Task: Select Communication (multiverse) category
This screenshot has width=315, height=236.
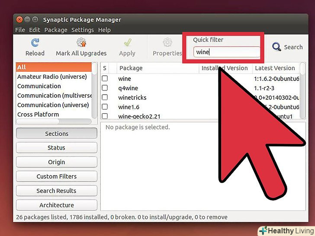Action: 54,96
